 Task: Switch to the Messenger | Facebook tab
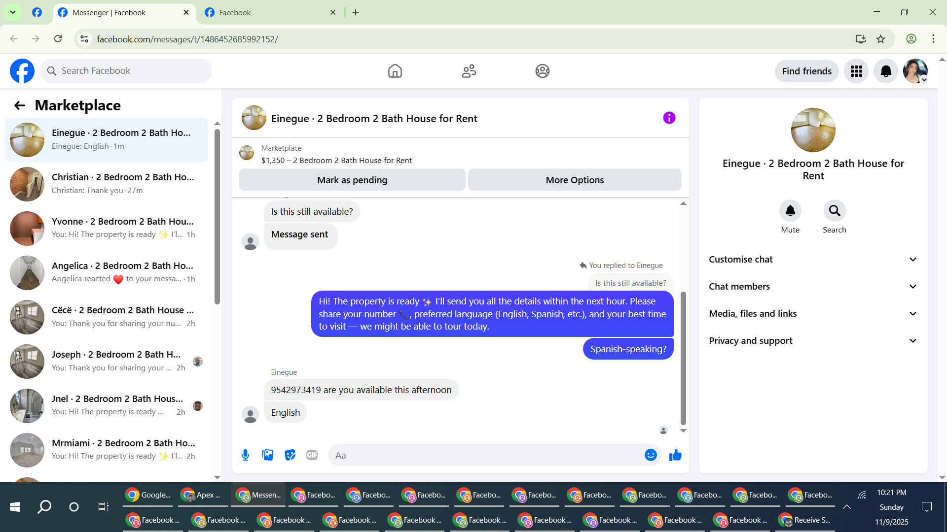(x=124, y=13)
